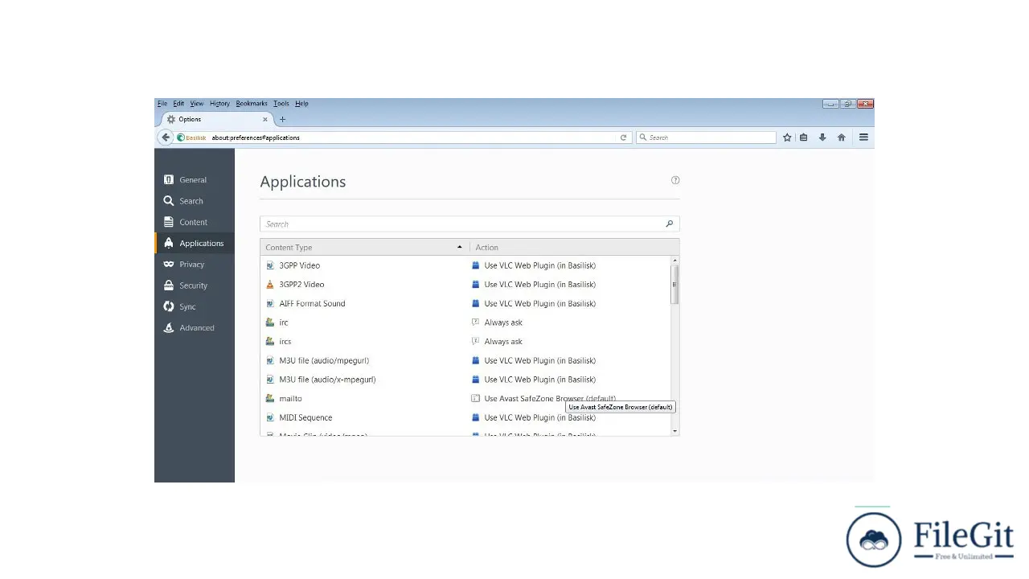Select the mailto row label
The width and height of the screenshot is (1029, 579).
point(291,399)
